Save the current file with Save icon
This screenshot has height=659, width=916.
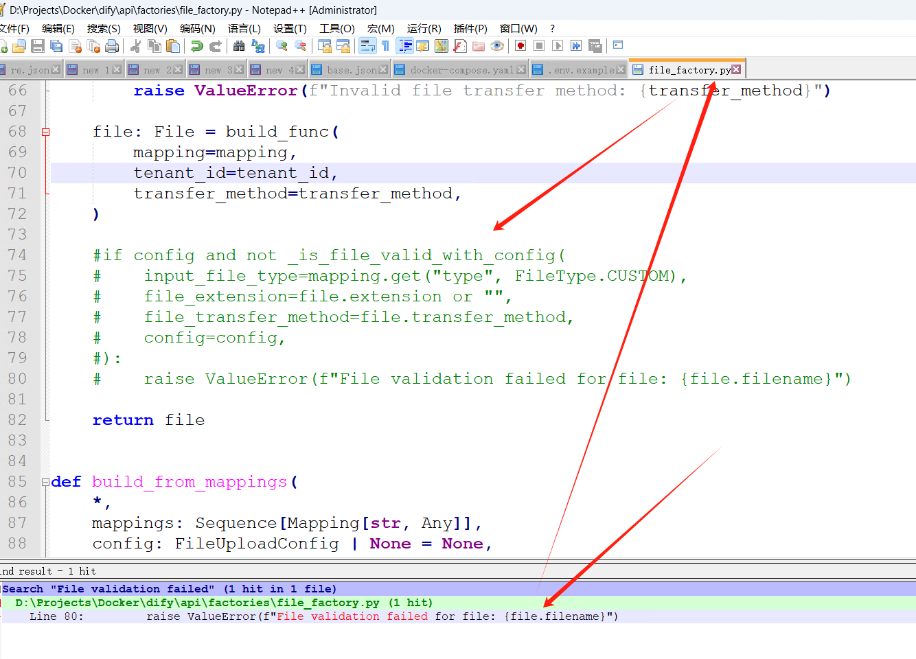(38, 46)
